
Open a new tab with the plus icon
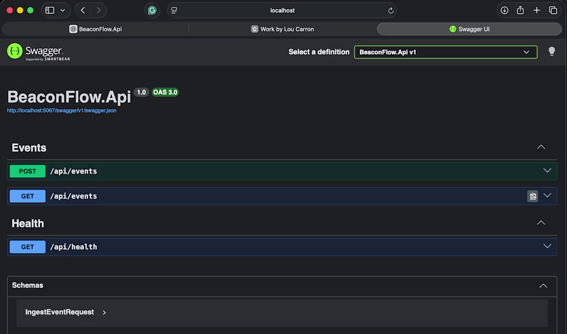537,10
